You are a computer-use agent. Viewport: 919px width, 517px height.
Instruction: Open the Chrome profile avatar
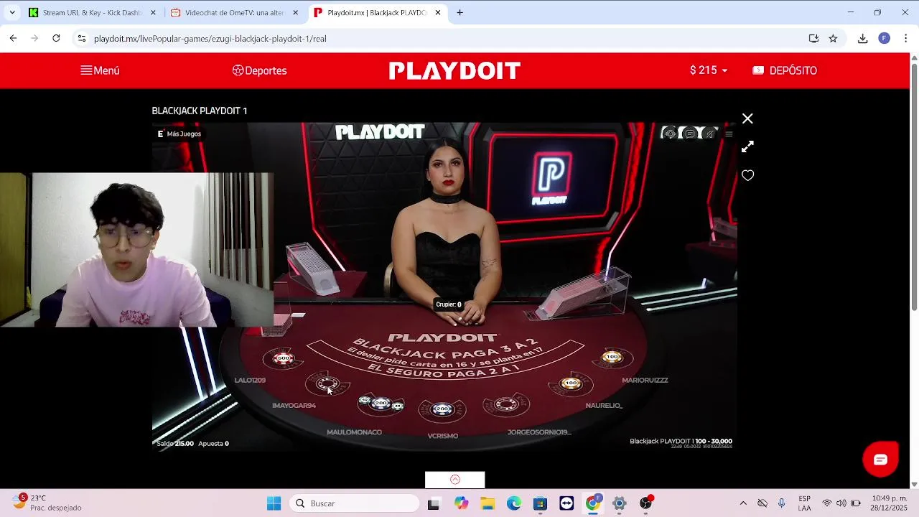885,38
